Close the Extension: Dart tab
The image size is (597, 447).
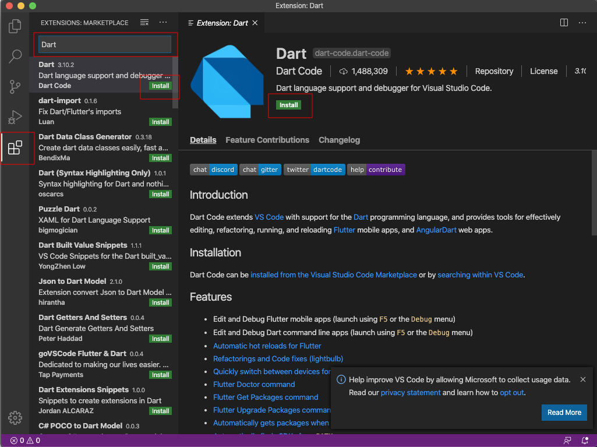pos(255,23)
